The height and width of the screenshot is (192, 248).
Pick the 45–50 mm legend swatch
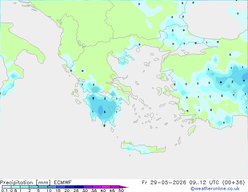click(x=115, y=187)
